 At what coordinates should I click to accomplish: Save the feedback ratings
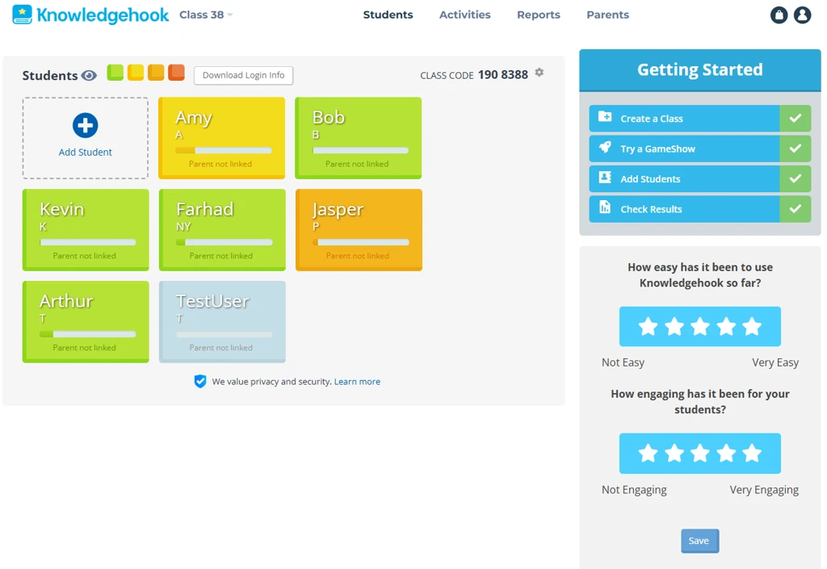pyautogui.click(x=699, y=541)
